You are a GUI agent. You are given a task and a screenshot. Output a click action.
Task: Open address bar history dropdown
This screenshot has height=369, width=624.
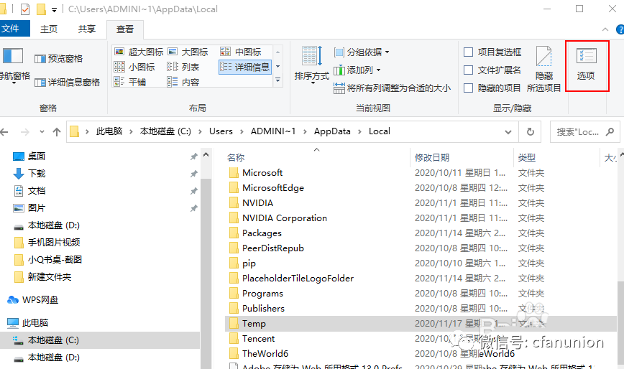click(508, 132)
